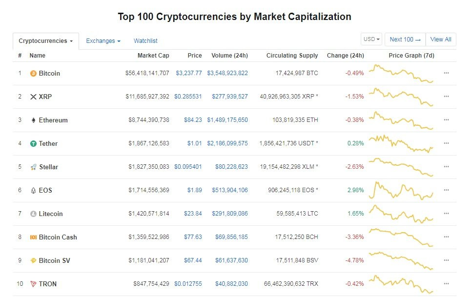Open the three-dot menu for Bitcoin row
Screen dimensions: 473x297
(x=446, y=73)
